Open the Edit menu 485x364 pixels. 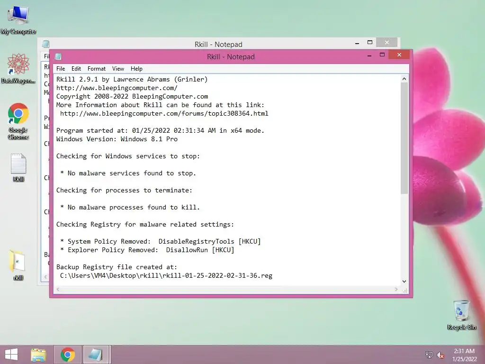(76, 69)
